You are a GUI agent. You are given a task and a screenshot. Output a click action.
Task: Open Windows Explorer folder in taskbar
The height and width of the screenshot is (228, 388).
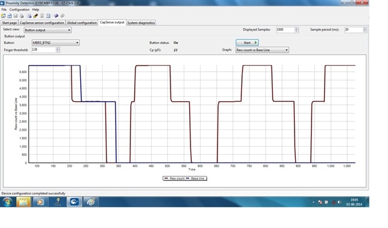pyautogui.click(x=24, y=202)
